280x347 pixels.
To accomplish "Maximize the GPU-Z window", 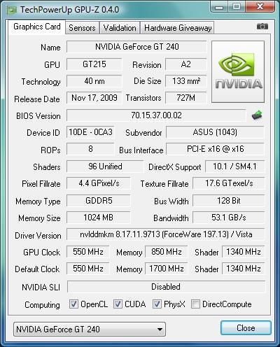I will click(237, 6).
